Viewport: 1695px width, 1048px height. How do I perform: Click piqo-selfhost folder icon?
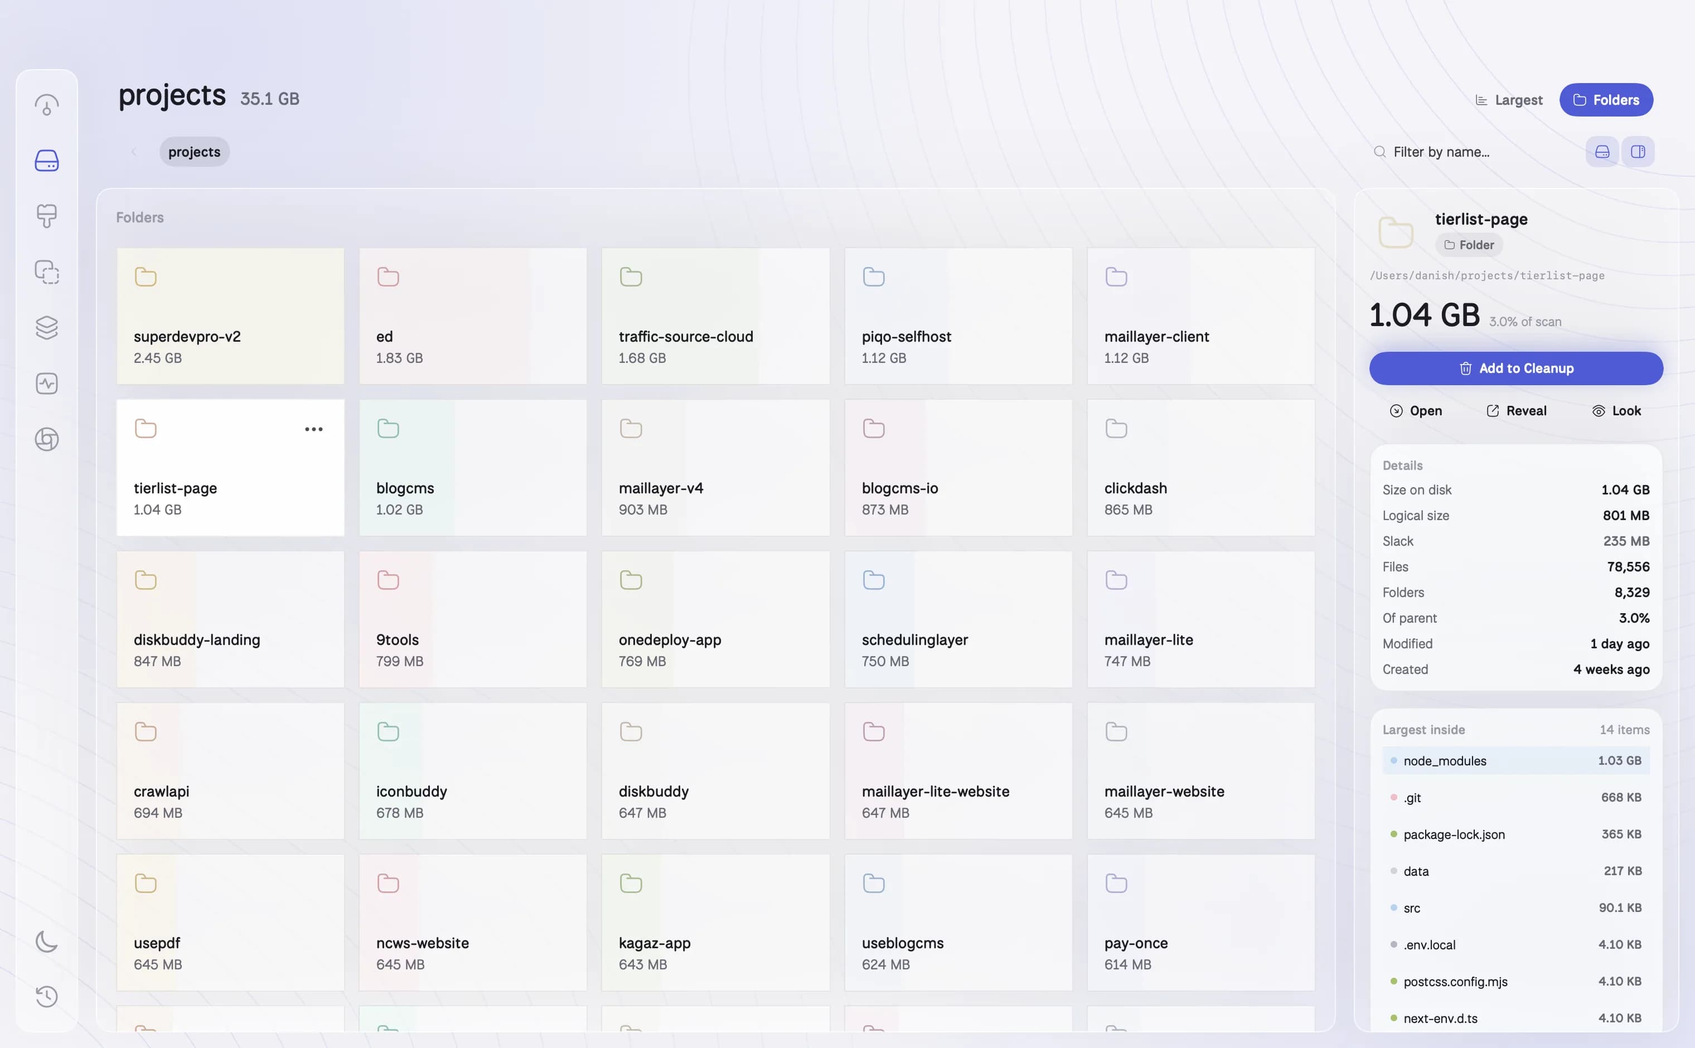874,277
